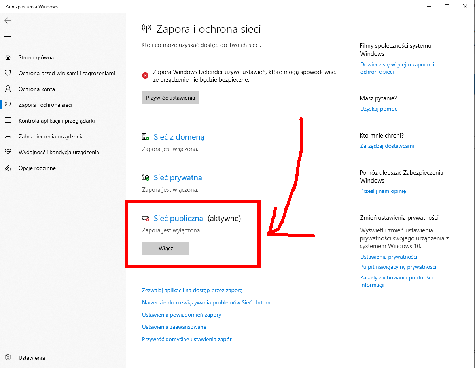Click Zarządzaj dostawcami link
Screen dimensions: 475x368
coord(387,146)
